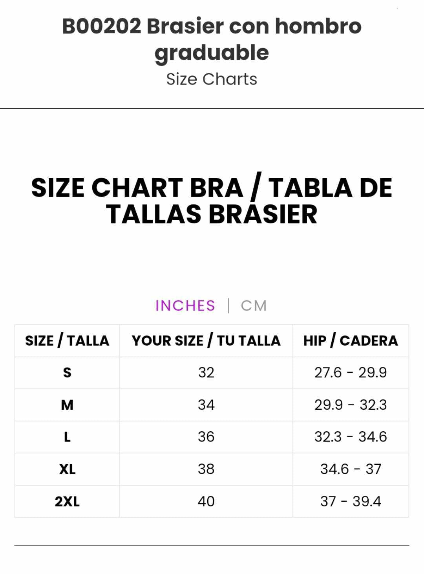Viewport: 424px width, 574px height.
Task: Click the size value 40 cell
Action: 206,502
